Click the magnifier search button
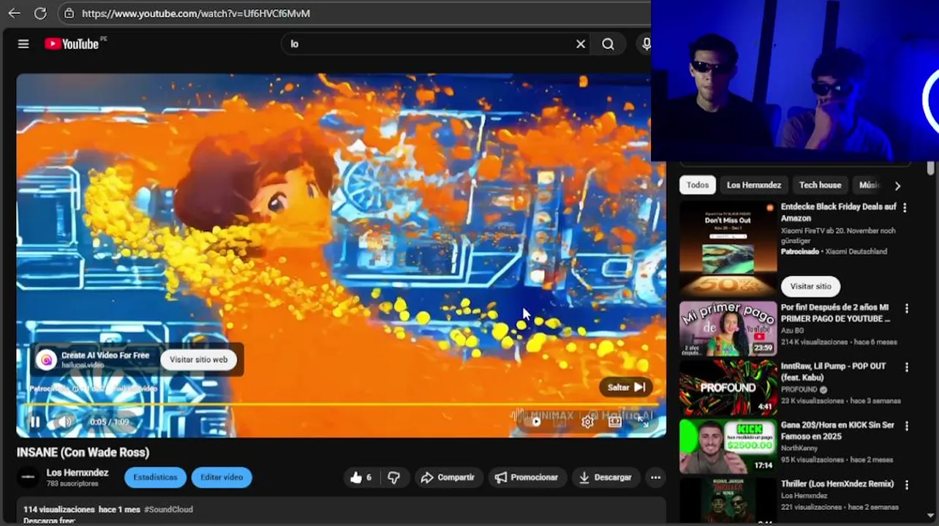This screenshot has height=526, width=939. point(608,44)
